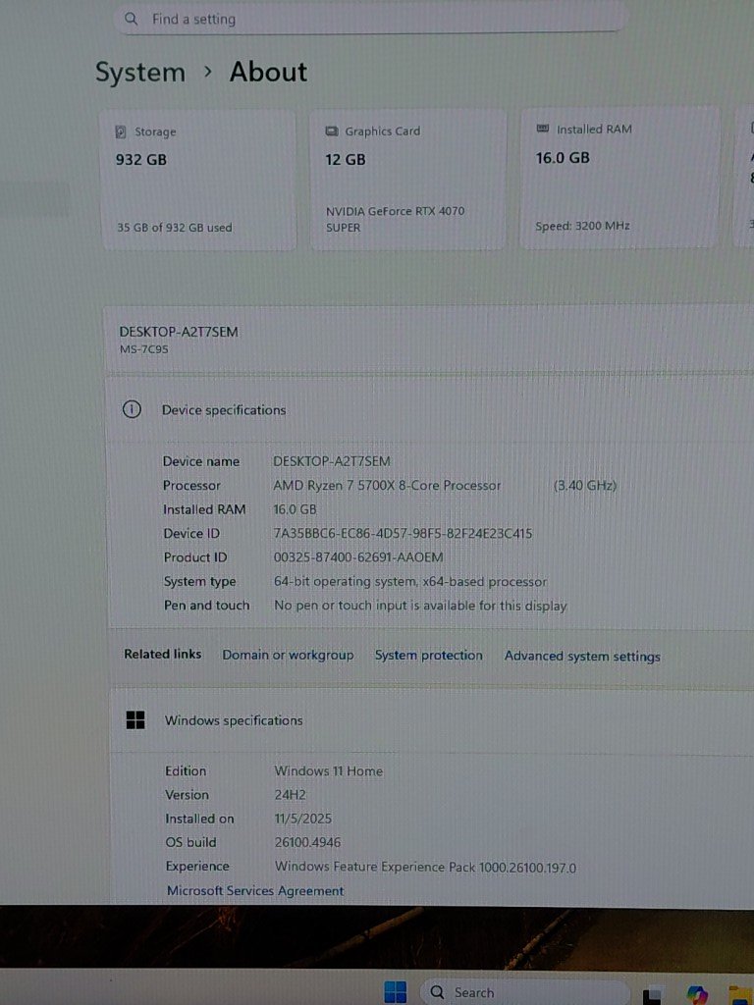The image size is (754, 1005).
Task: Click the Find a setting search field
Action: (373, 19)
